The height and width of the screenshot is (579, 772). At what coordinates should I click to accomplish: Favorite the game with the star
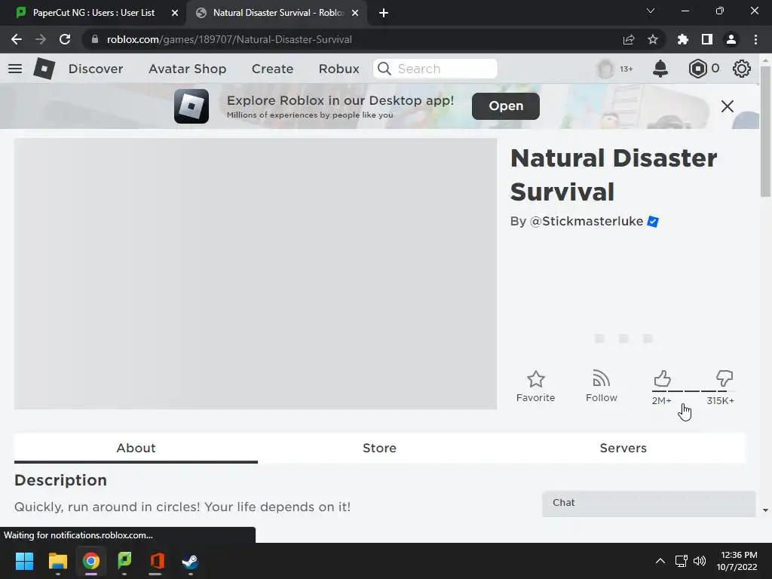[x=536, y=380]
